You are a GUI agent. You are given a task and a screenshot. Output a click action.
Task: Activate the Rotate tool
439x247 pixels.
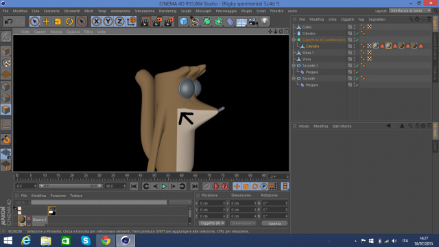pos(69,21)
